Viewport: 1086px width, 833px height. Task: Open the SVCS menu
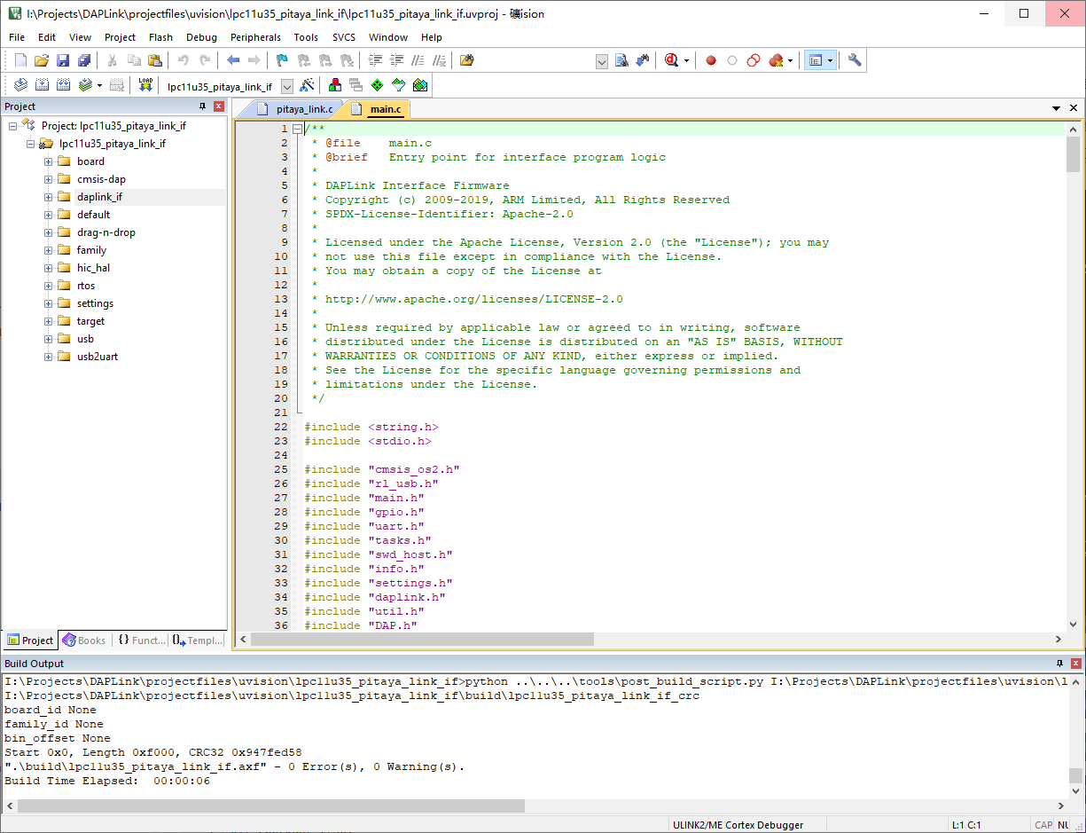(344, 37)
